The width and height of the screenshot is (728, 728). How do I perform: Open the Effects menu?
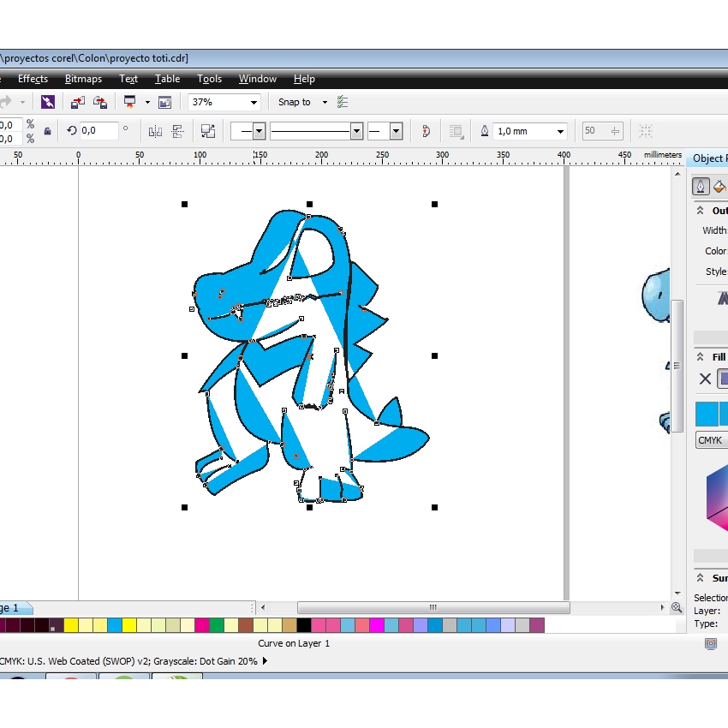tap(33, 79)
